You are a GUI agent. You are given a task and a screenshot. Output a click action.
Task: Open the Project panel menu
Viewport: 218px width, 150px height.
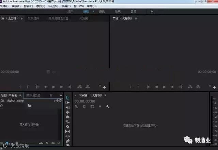click(20, 95)
